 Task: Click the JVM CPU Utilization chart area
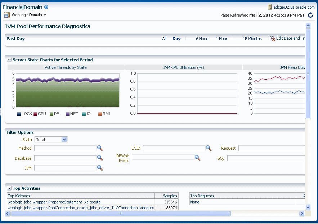[187, 93]
